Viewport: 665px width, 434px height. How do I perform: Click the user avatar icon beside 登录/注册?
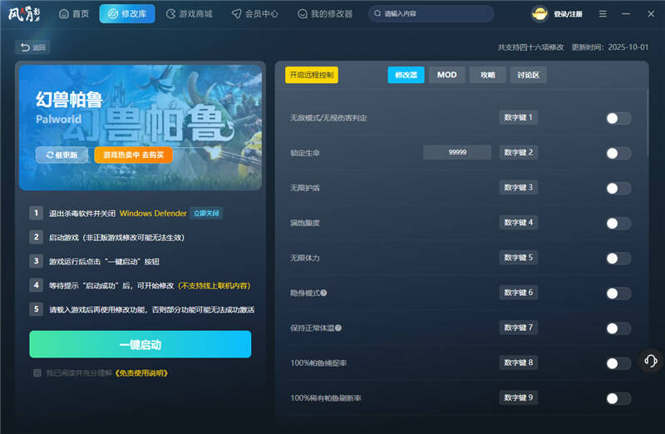click(540, 14)
